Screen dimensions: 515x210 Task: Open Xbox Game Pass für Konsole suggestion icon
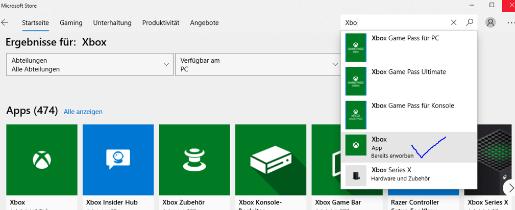coord(356,115)
